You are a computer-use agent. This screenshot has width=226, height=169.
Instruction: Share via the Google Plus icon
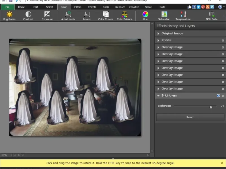pos(203,7)
